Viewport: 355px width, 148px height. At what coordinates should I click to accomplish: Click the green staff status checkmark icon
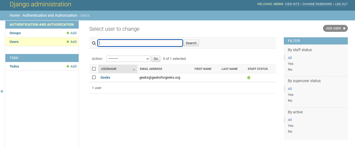[x=249, y=78]
